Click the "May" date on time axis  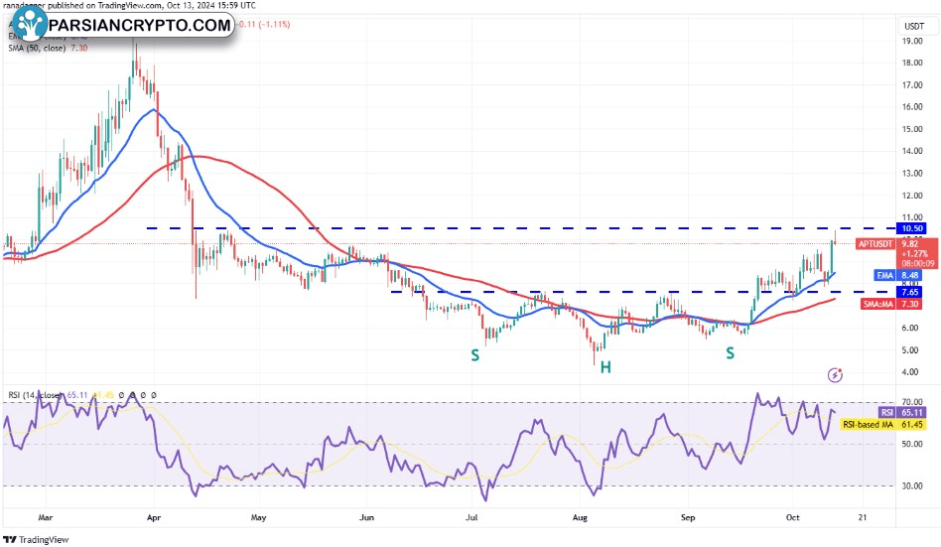(258, 517)
